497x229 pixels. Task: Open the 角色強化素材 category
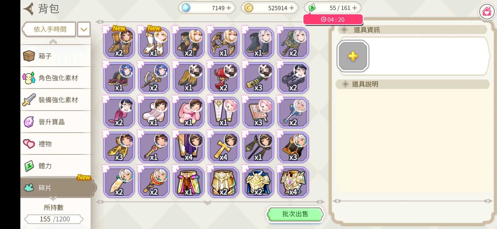tap(56, 78)
